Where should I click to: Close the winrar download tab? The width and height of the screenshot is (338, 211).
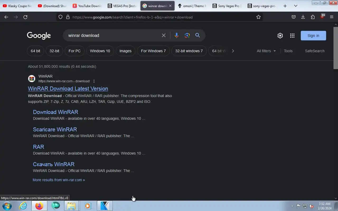[x=170, y=6]
